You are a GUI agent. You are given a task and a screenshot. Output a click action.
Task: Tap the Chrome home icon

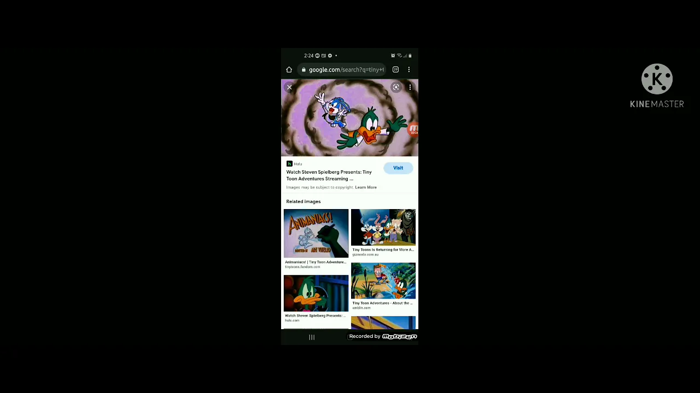[289, 70]
